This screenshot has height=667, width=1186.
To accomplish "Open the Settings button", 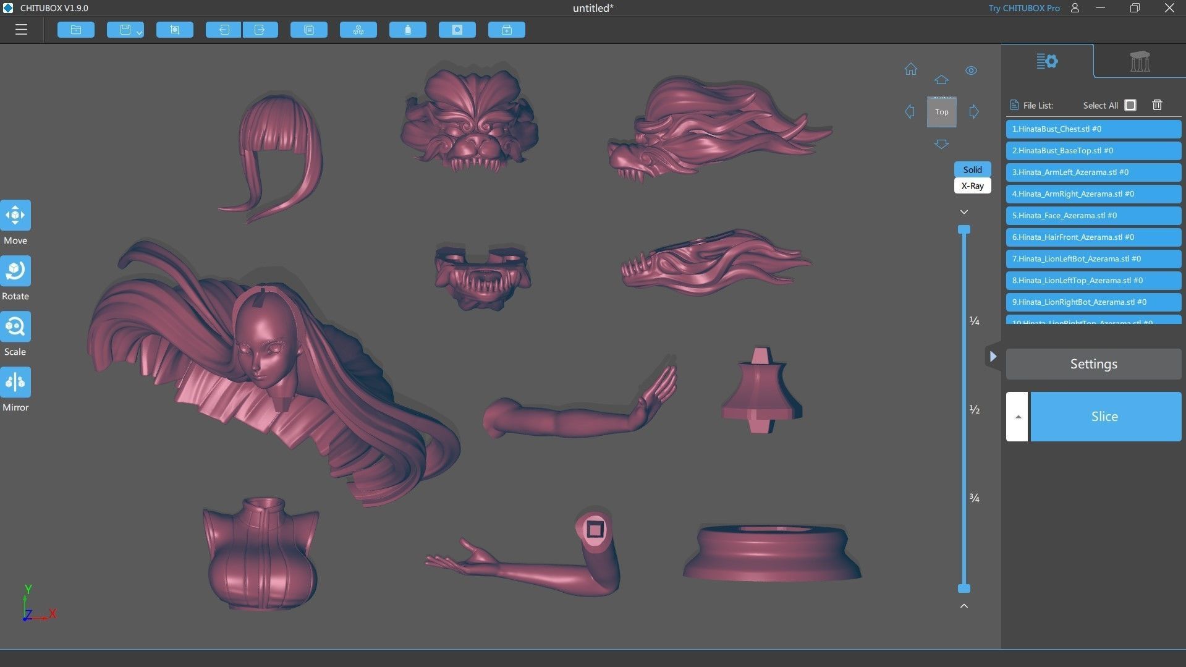I will click(x=1093, y=364).
